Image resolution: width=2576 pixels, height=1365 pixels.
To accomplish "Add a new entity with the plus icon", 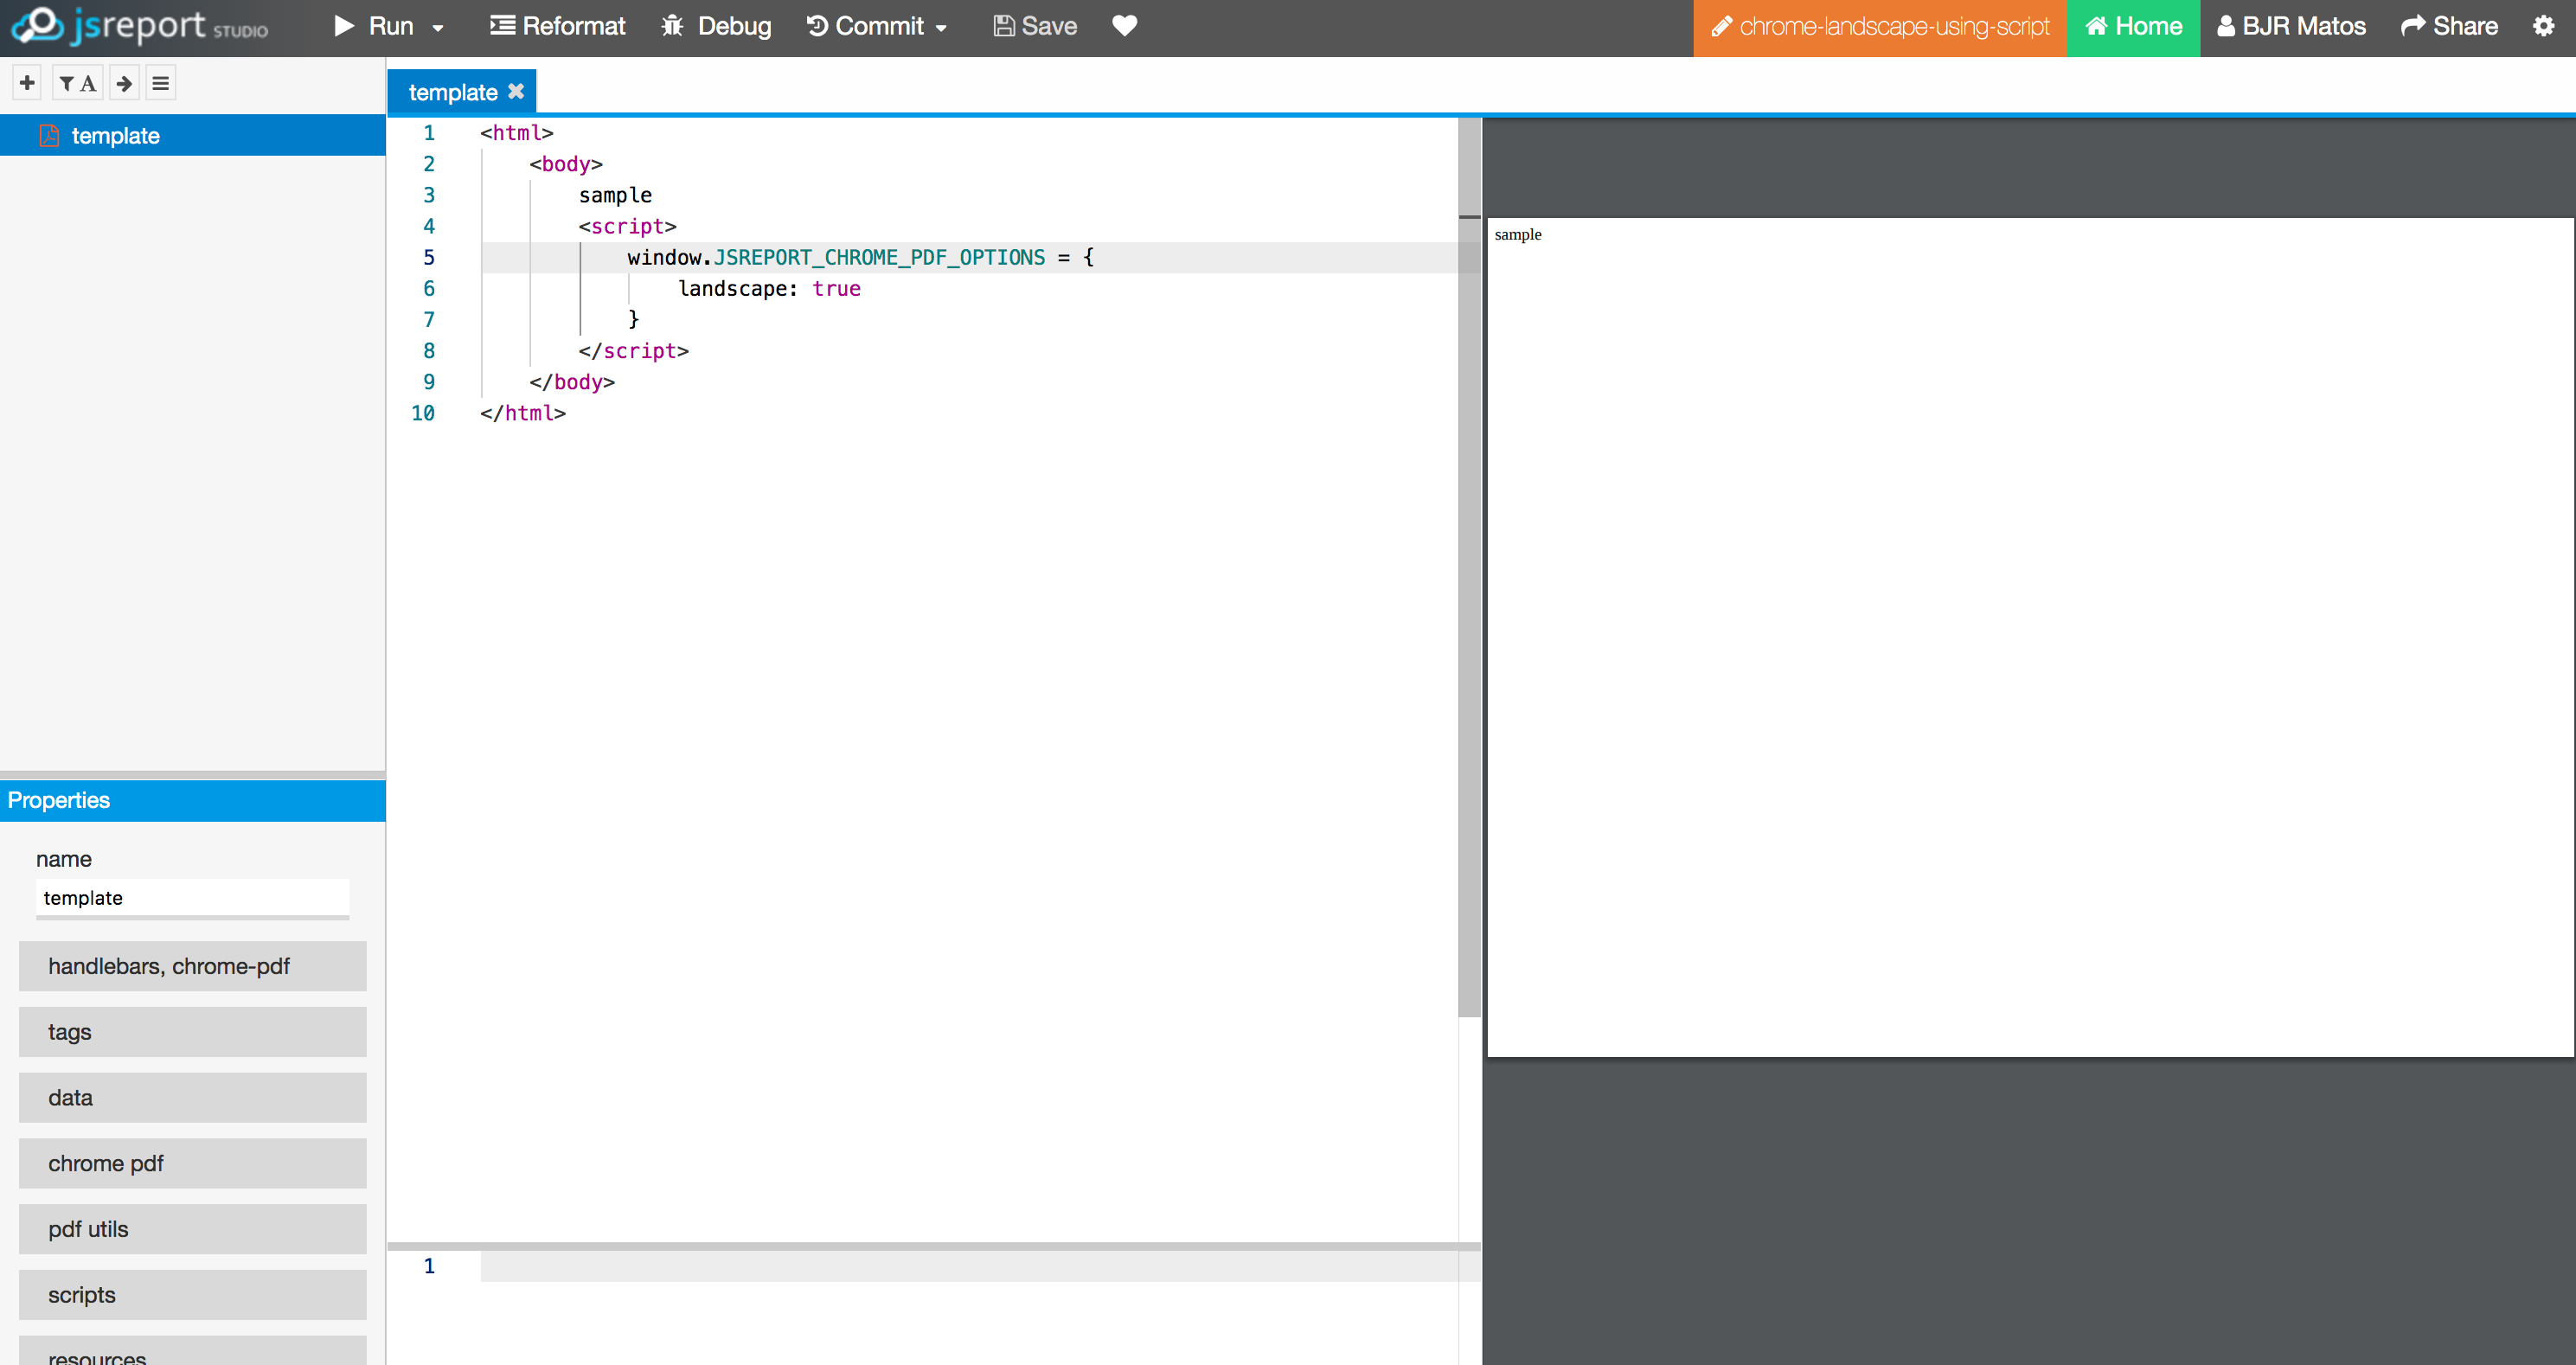I will pos(26,82).
